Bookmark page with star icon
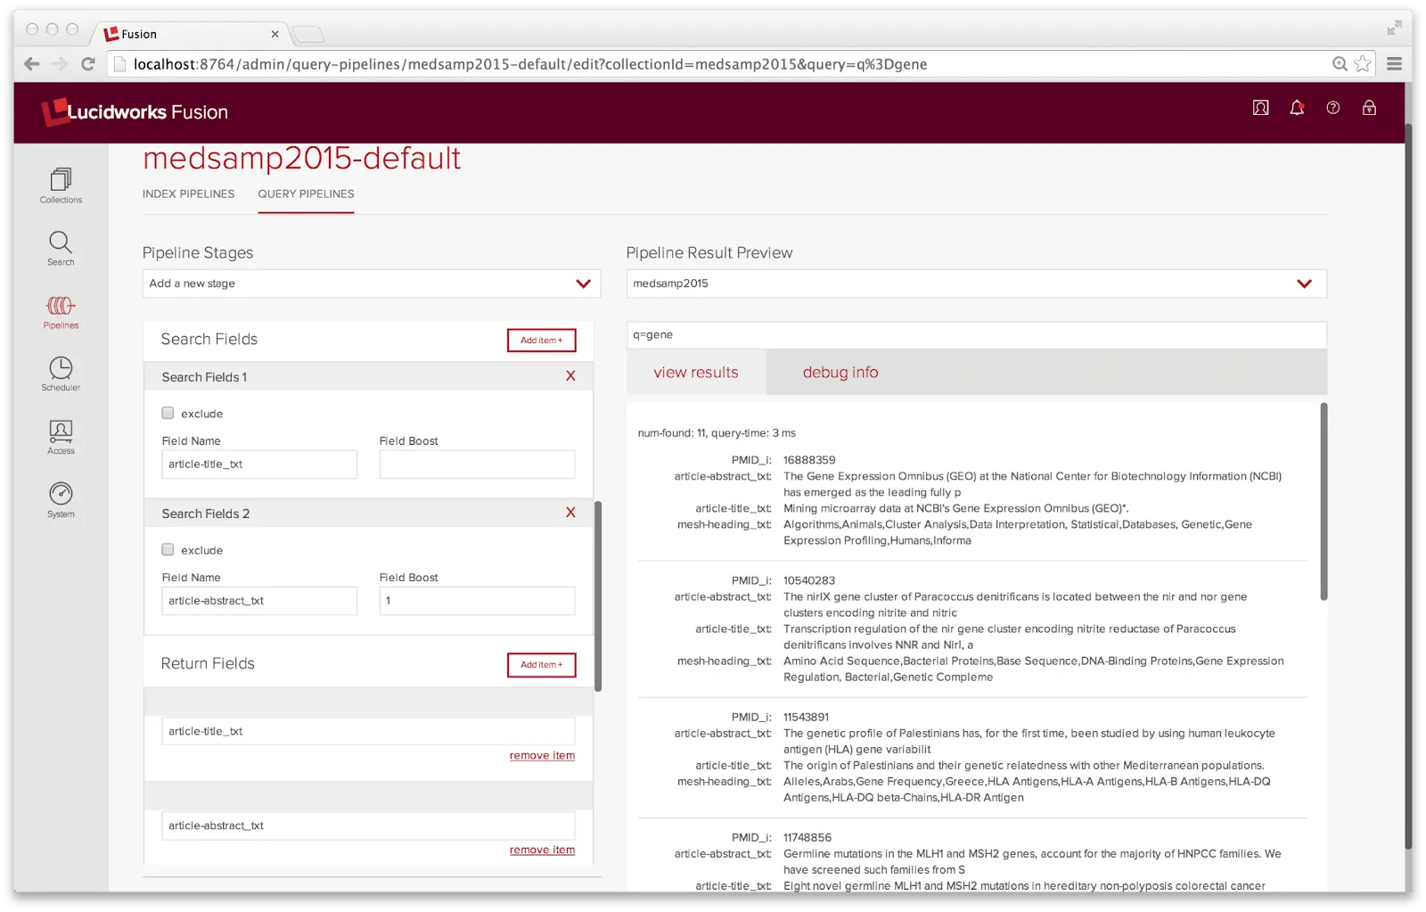Screen dimensions: 1426x912 pos(1362,63)
